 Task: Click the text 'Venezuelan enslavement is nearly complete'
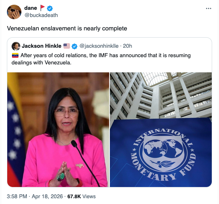(x=67, y=29)
